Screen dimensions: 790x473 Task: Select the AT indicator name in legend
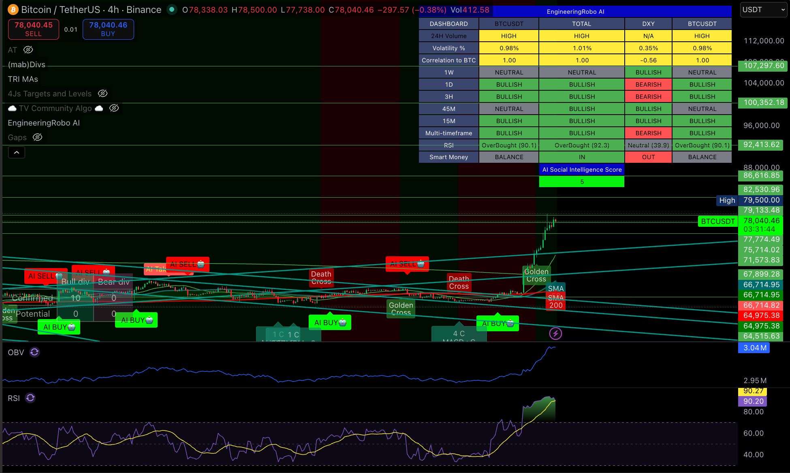pos(13,50)
